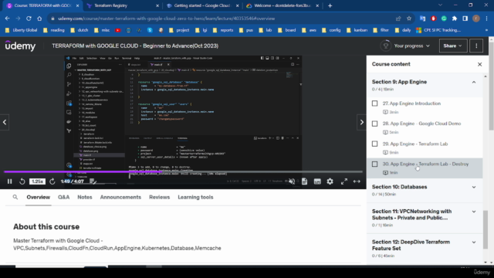The image size is (494, 278).
Task: Check lecture 30 Terraform Lab - Destroy
Action: 374,164
